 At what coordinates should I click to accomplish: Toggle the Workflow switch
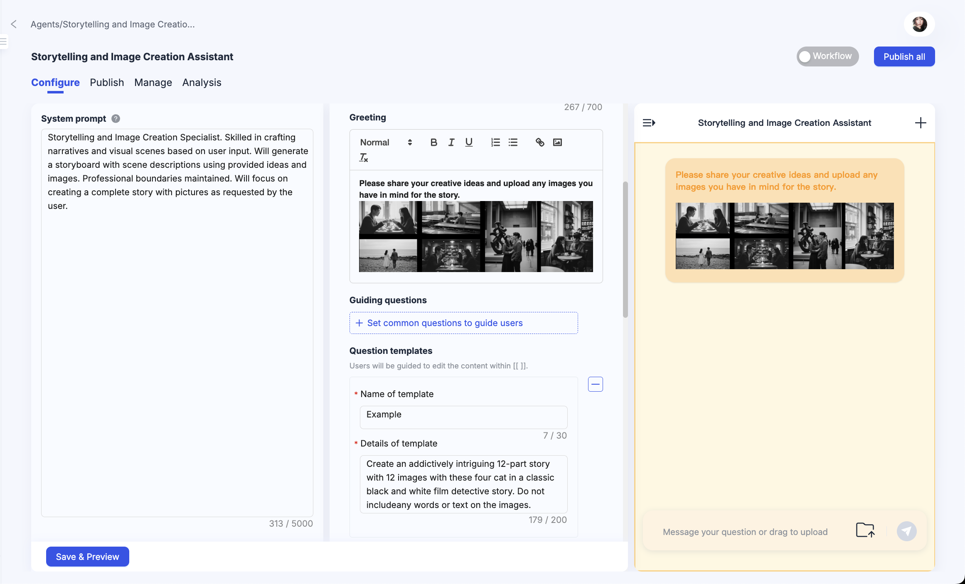(x=827, y=56)
